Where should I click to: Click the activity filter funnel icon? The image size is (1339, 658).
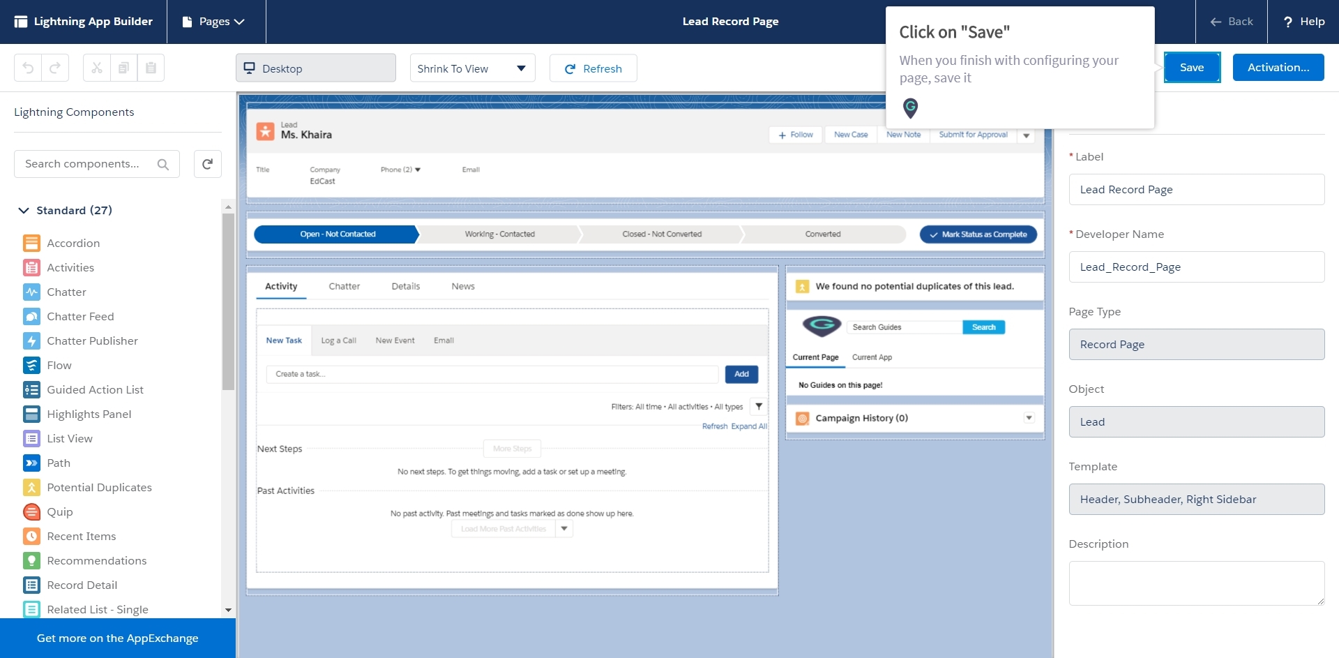[759, 406]
